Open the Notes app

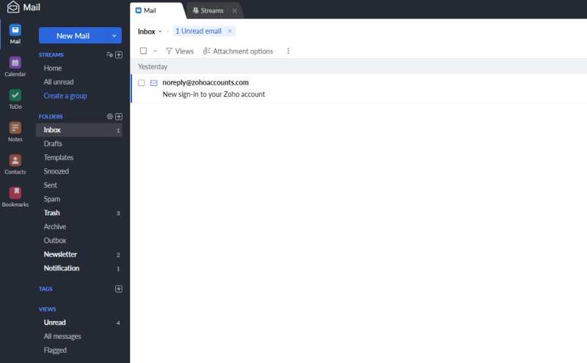pyautogui.click(x=15, y=132)
